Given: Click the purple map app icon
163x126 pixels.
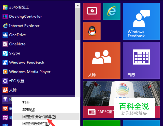Looking at the screenshot, I should pyautogui.click(x=5, y=118).
